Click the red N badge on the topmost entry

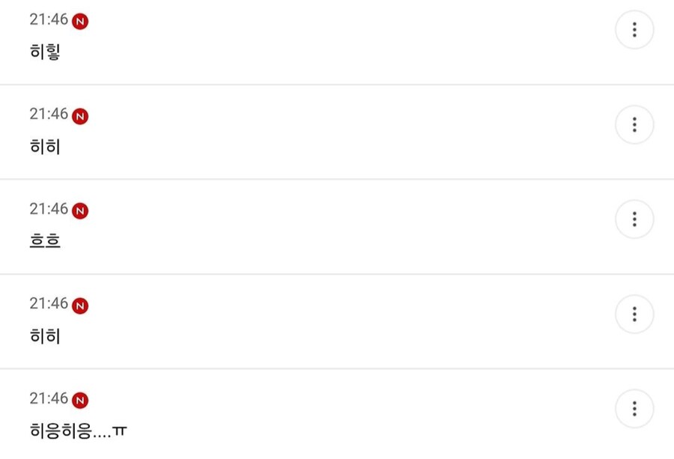click(80, 22)
